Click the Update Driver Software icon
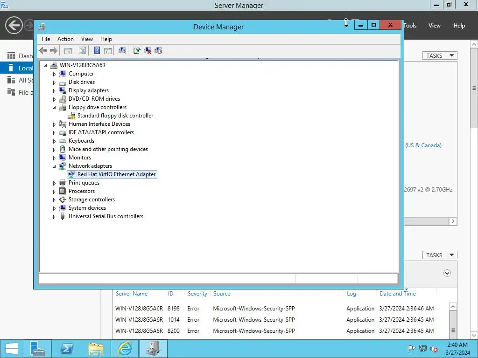The image size is (478, 358). (137, 50)
